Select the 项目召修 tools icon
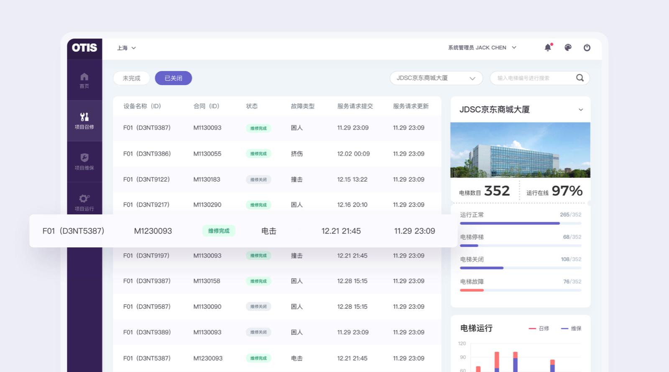Viewport: 669px width, 372px height. (84, 117)
